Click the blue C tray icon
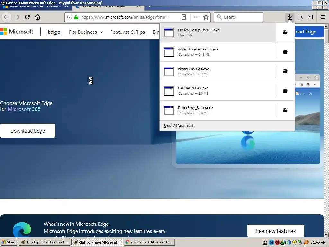The width and height of the screenshot is (329, 247). point(271,242)
